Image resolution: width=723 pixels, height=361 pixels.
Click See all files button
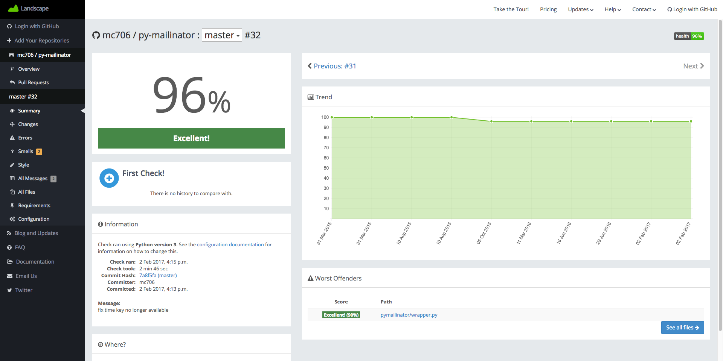(x=682, y=328)
